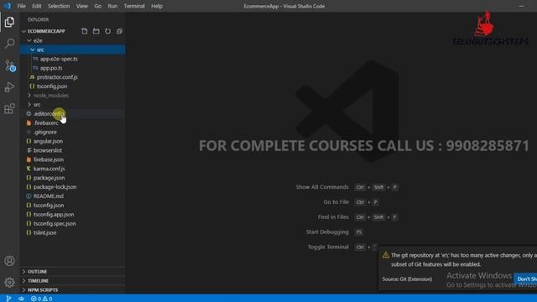Open tsconfig.json inside e2e folder

coord(73,86)
